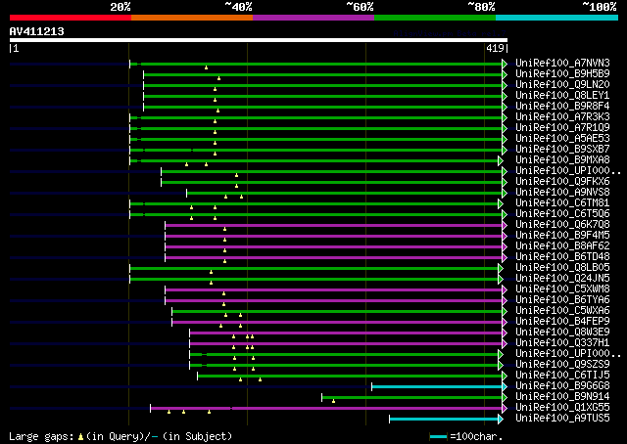
Task: Click the cyan alignment bar for B9G6G8
Action: [437, 387]
